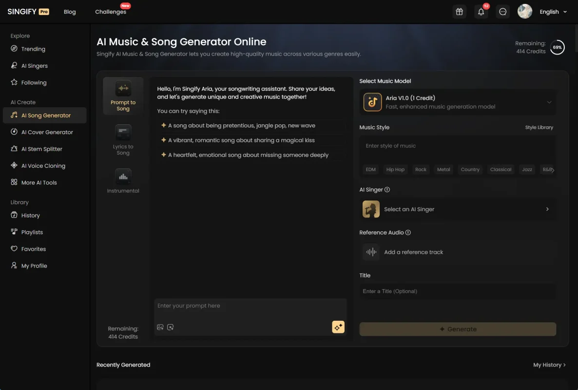Expand the Aria V1.0 music model dropdown

tap(458, 102)
